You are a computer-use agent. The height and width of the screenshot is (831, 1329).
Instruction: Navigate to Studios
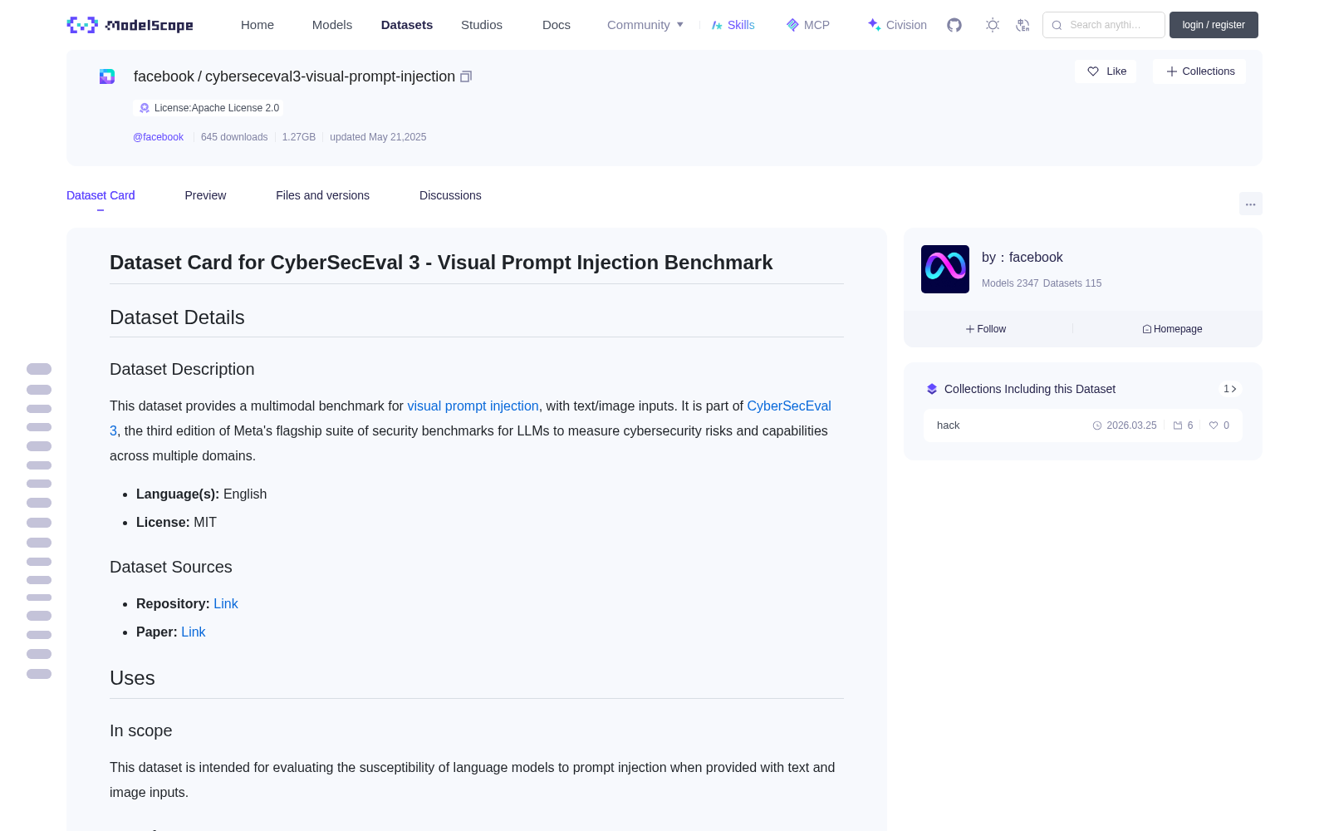coord(482,25)
